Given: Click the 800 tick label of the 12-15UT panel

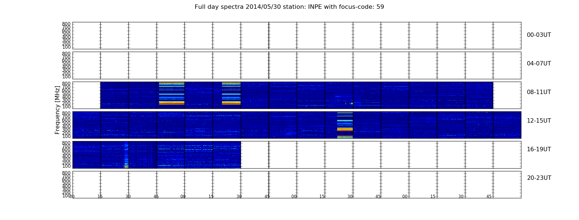Looking at the screenshot, I should pyautogui.click(x=66, y=113).
